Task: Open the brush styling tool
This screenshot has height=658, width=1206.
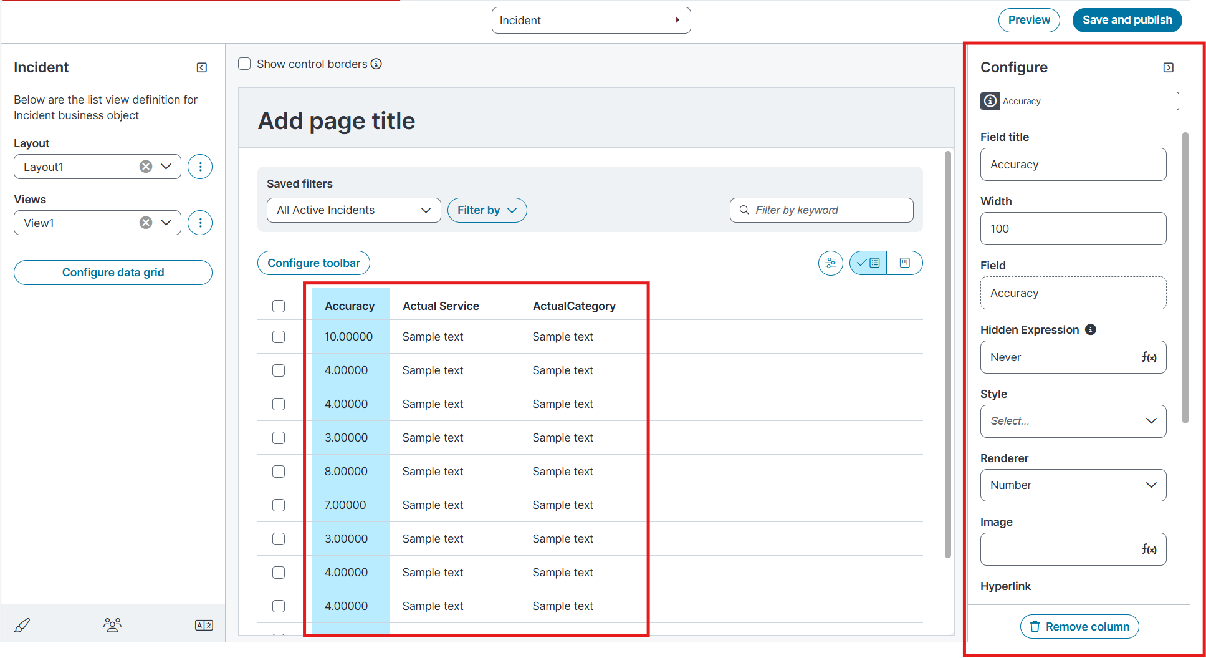Action: pyautogui.click(x=22, y=625)
